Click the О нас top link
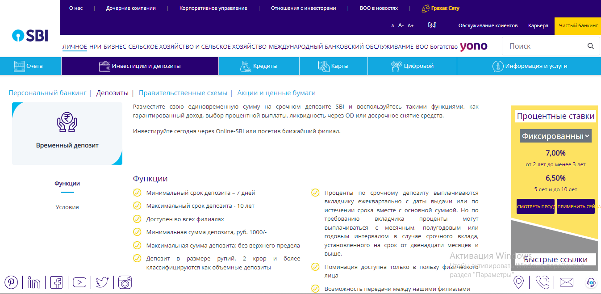 pyautogui.click(x=76, y=8)
